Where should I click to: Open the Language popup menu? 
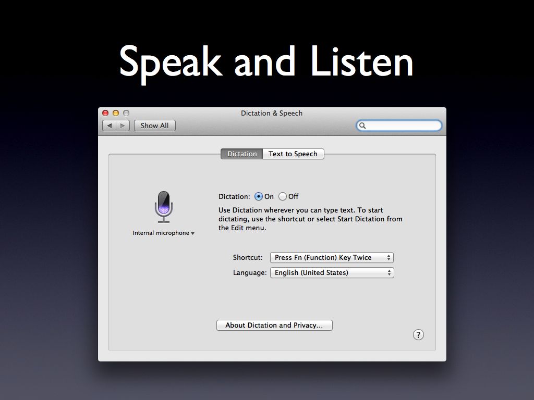tap(332, 272)
